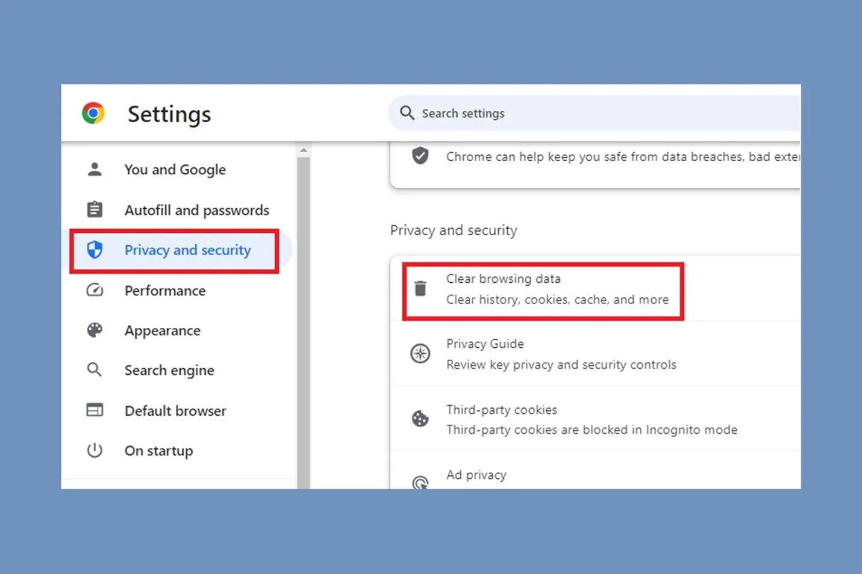Click the safety check shield icon
Image resolution: width=862 pixels, height=574 pixels.
(x=420, y=156)
